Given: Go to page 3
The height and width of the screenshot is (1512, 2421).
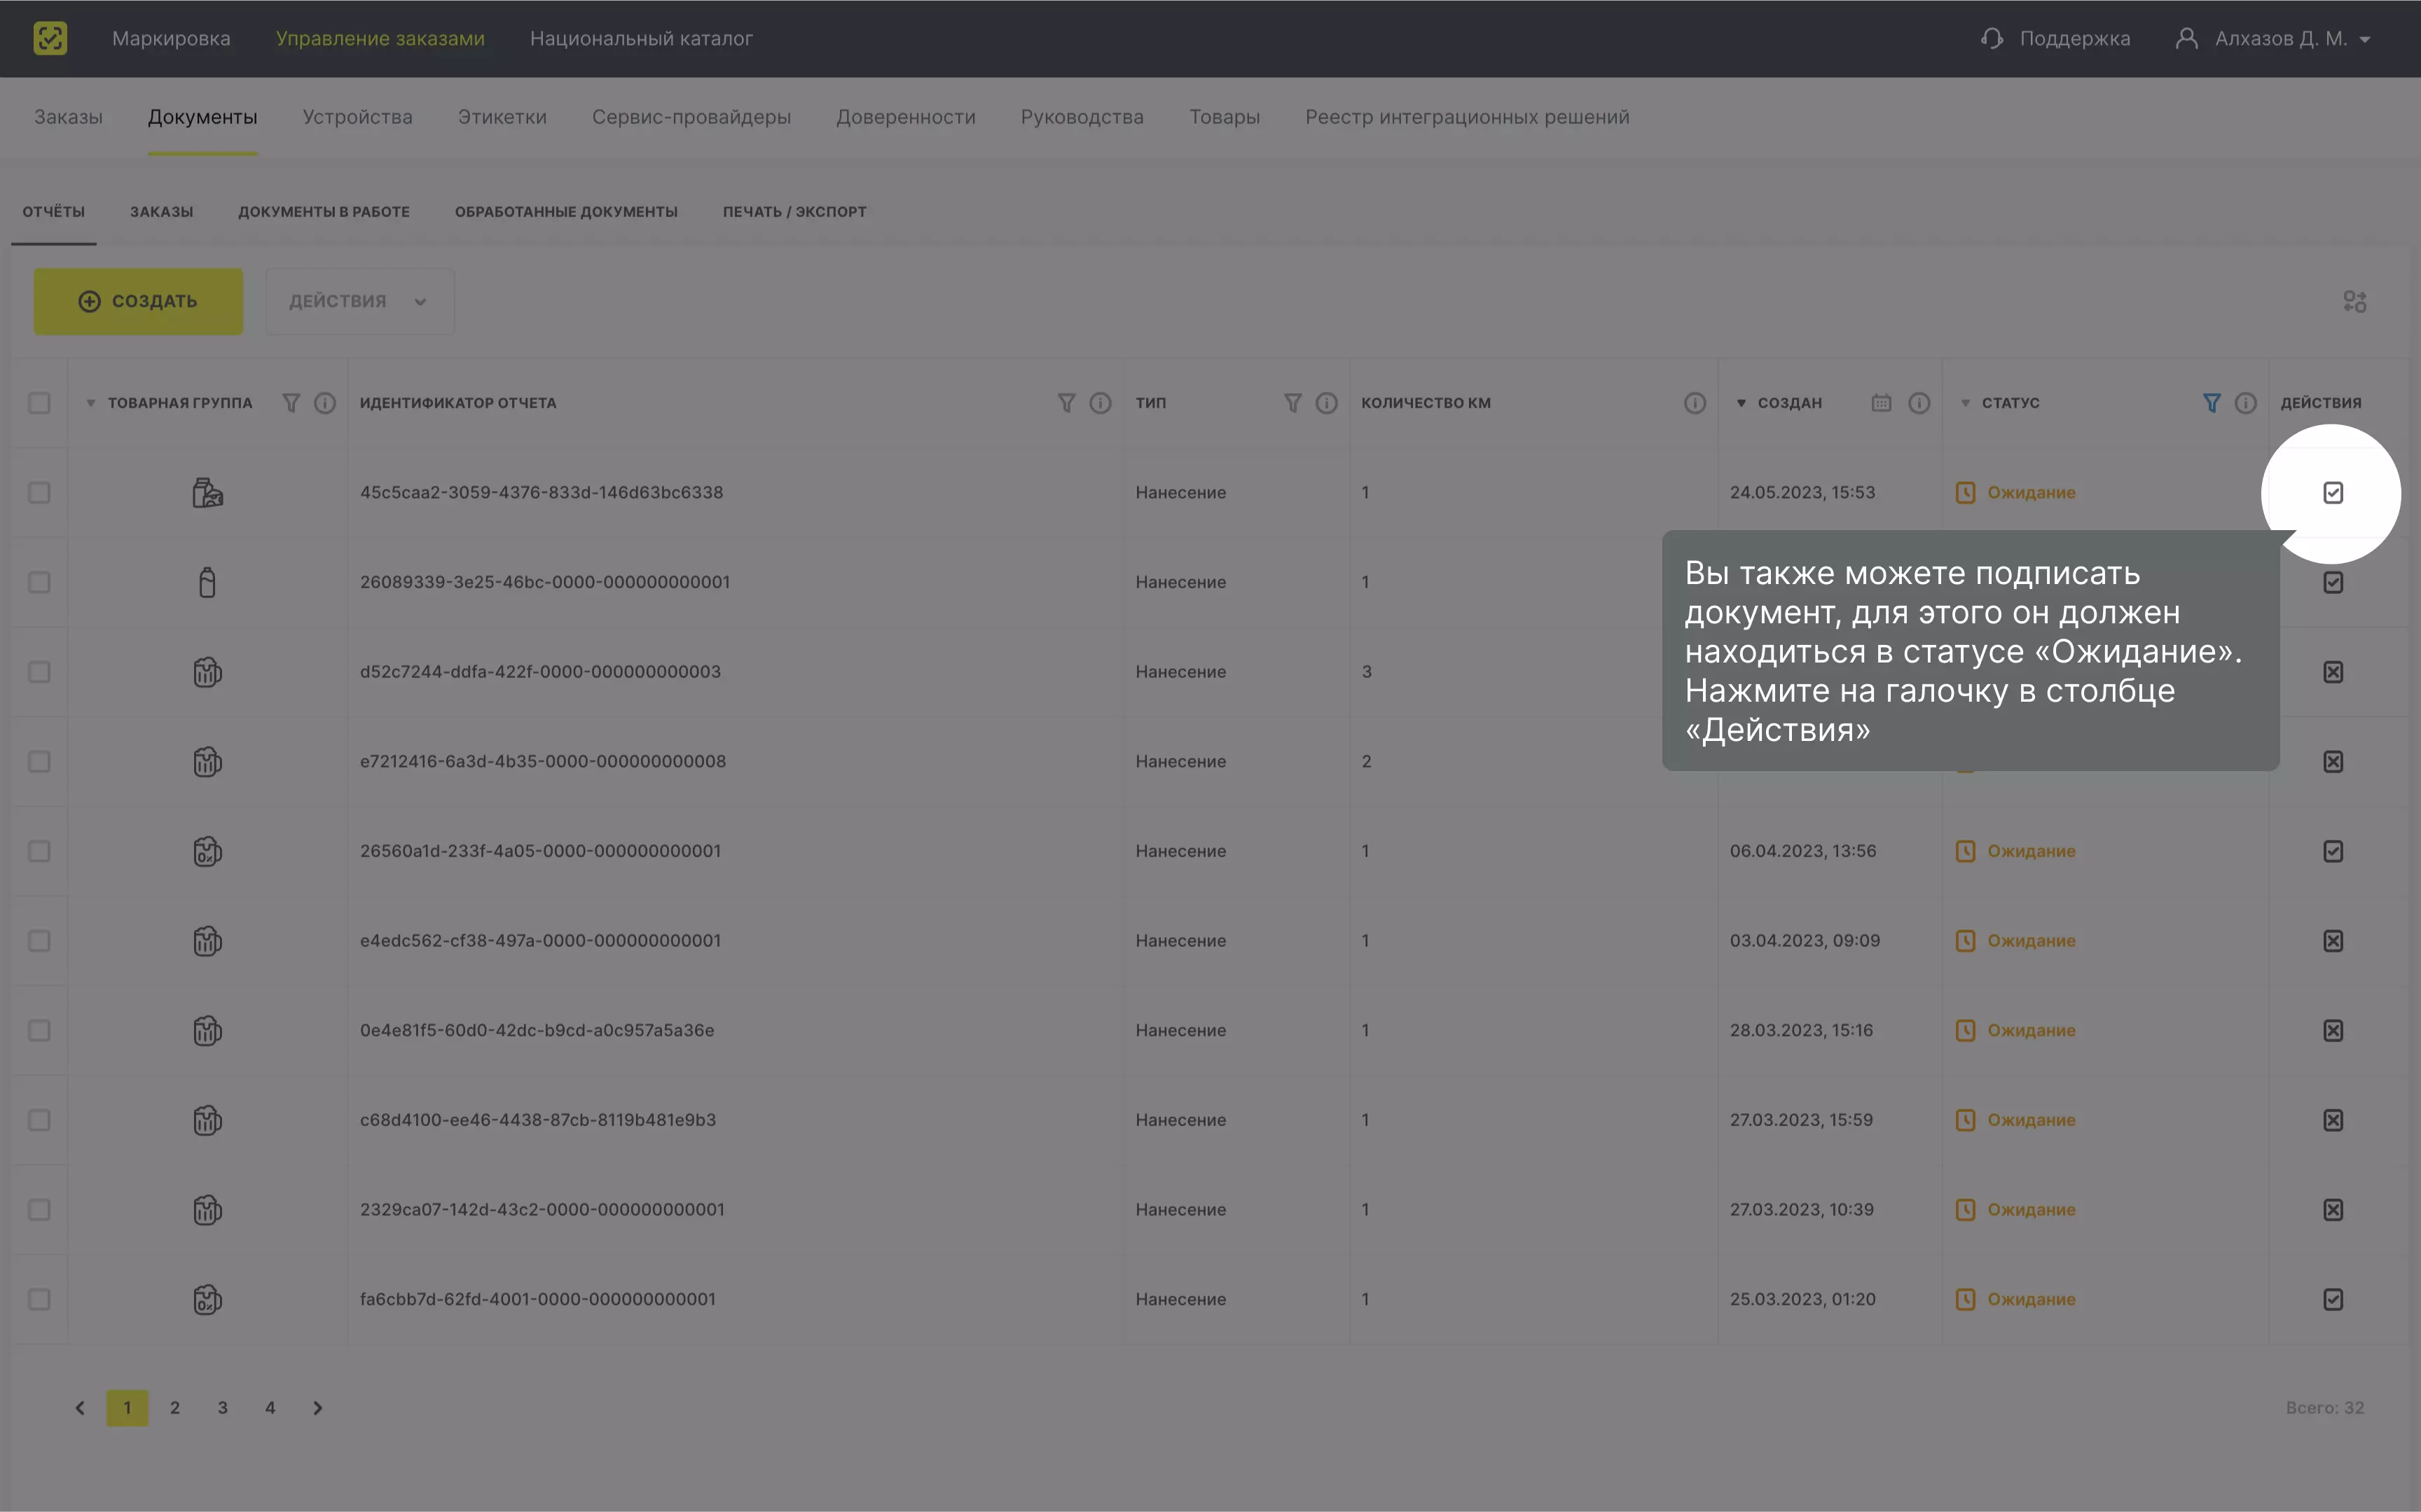Looking at the screenshot, I should pyautogui.click(x=223, y=1408).
